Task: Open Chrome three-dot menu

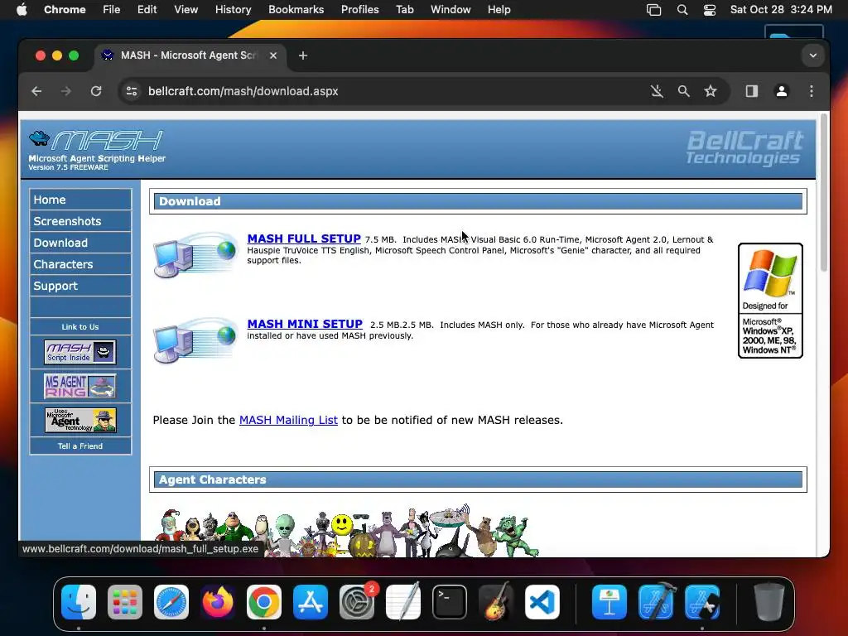Action: point(812,91)
